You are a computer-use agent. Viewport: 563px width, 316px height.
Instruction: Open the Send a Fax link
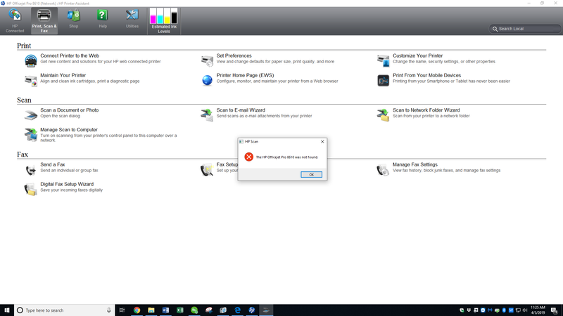tap(52, 165)
